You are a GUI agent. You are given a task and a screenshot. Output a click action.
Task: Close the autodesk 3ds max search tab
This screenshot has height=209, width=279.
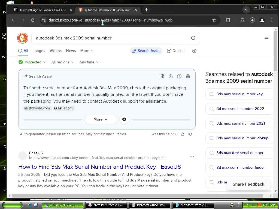tap(136, 10)
